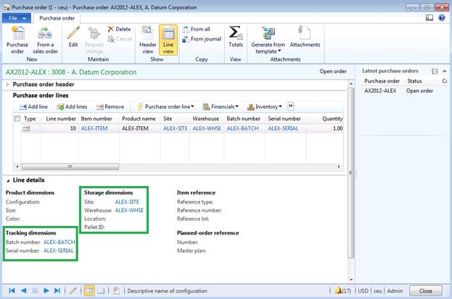The height and width of the screenshot is (299, 452).
Task: Click Serial number value under Tracking dimensions
Action: [x=59, y=250]
